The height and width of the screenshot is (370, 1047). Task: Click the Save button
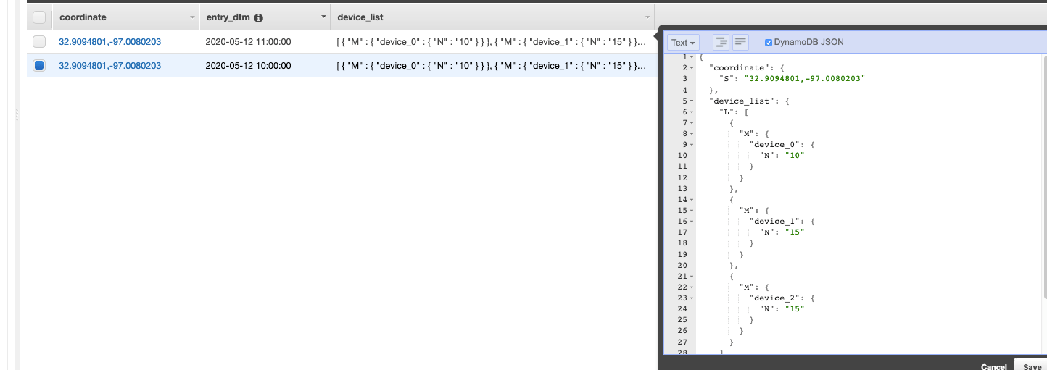tap(1032, 366)
